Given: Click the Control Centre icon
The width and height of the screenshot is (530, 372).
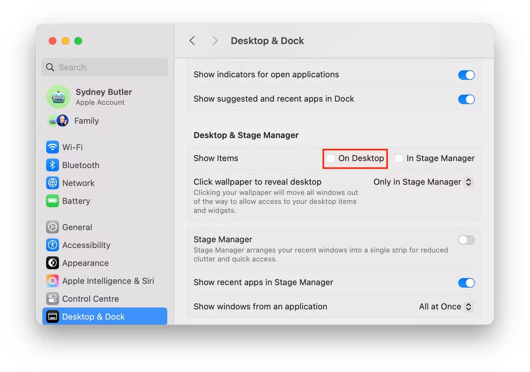Looking at the screenshot, I should 52,299.
